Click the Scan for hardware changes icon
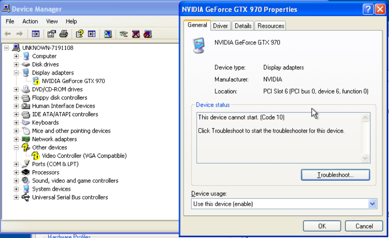 click(x=108, y=34)
